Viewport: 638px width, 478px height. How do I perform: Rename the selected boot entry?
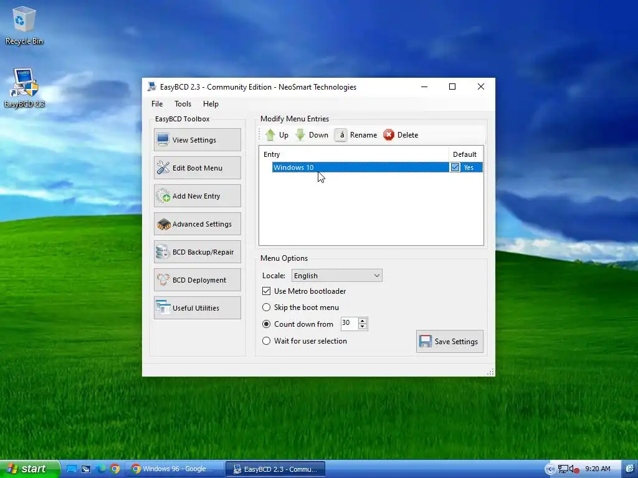356,135
